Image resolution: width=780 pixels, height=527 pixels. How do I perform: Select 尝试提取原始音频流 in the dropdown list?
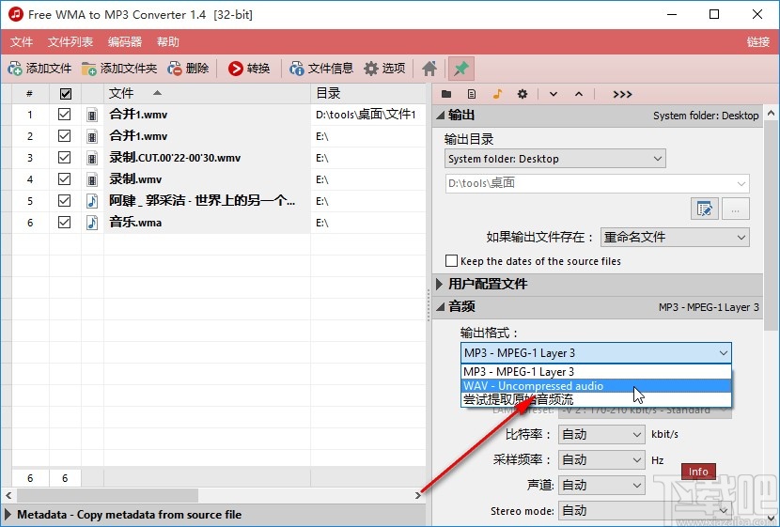596,399
